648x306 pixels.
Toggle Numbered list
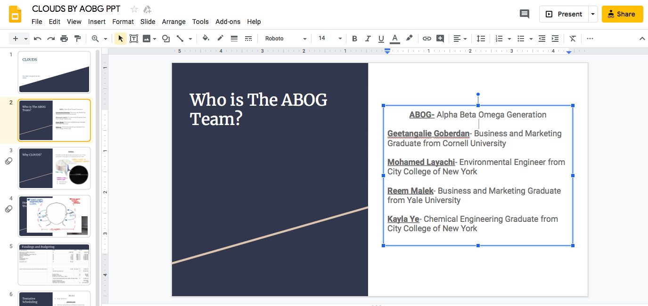pyautogui.click(x=499, y=39)
